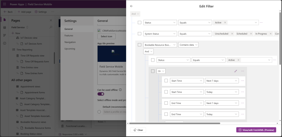This screenshot has width=282, height=137.
Task: Open Appointment forms page
Action: pos(35,92)
